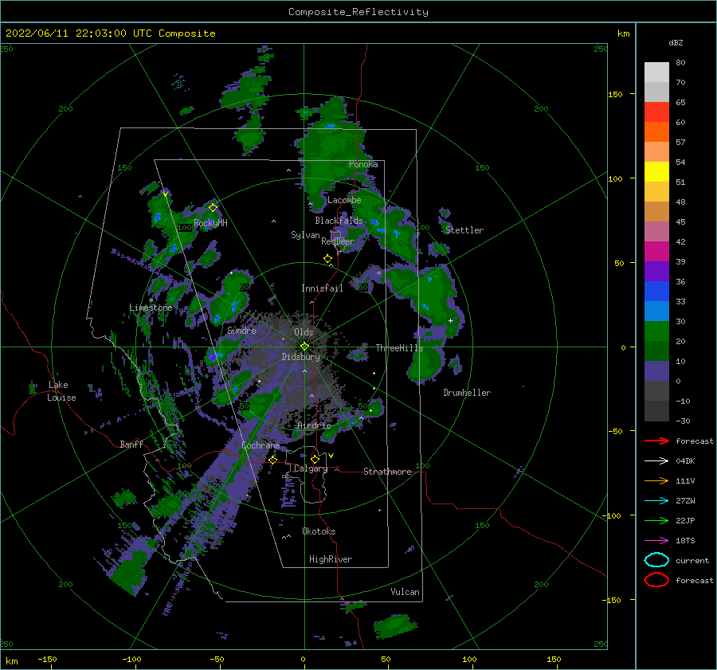Click the Stettler city label
The height and width of the screenshot is (670, 717).
(x=464, y=230)
